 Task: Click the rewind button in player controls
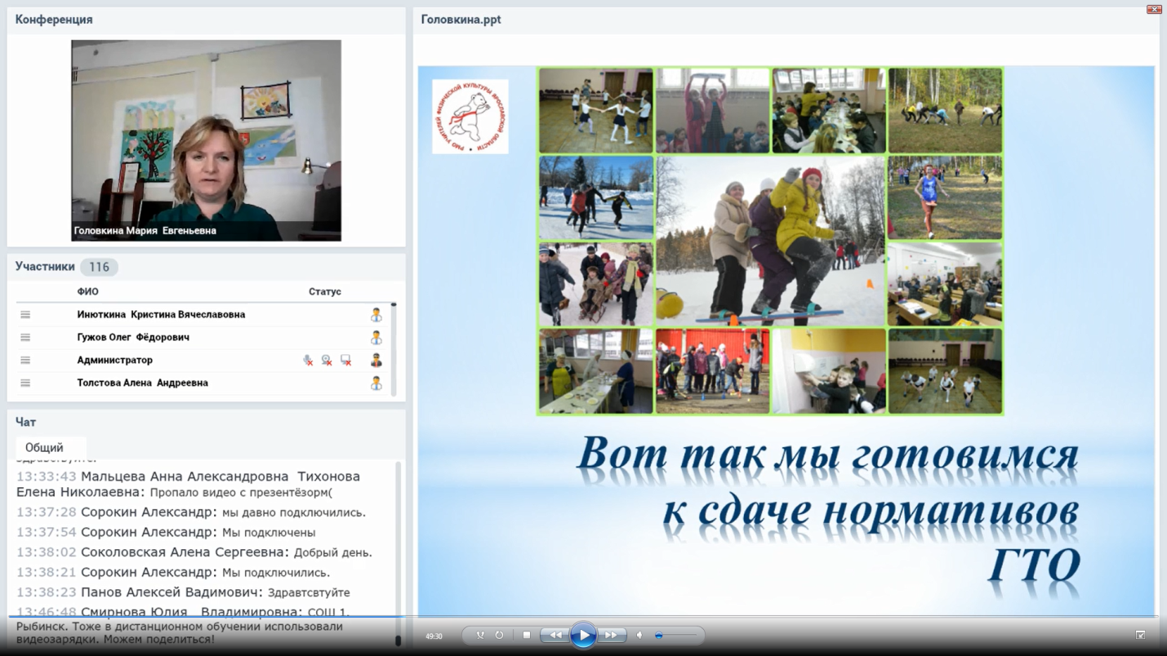(555, 635)
